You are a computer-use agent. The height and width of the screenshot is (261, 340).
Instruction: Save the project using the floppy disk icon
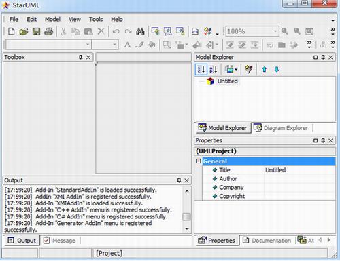click(x=36, y=31)
